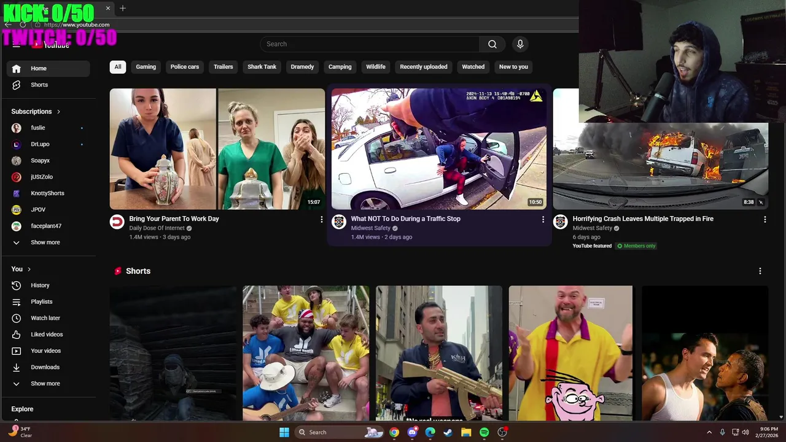Click inside the YouTube search field

pyautogui.click(x=370, y=44)
